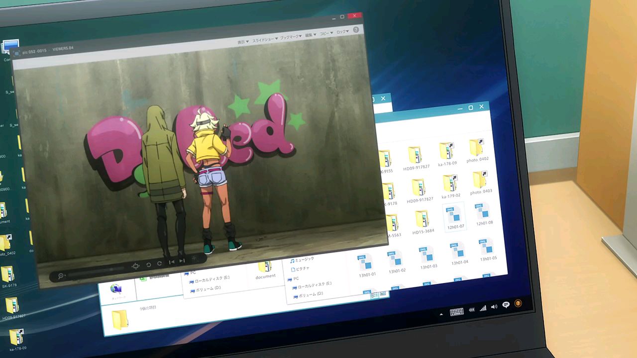Select the SK-9178 desktop icon
The width and height of the screenshot is (637, 358).
coord(8,277)
